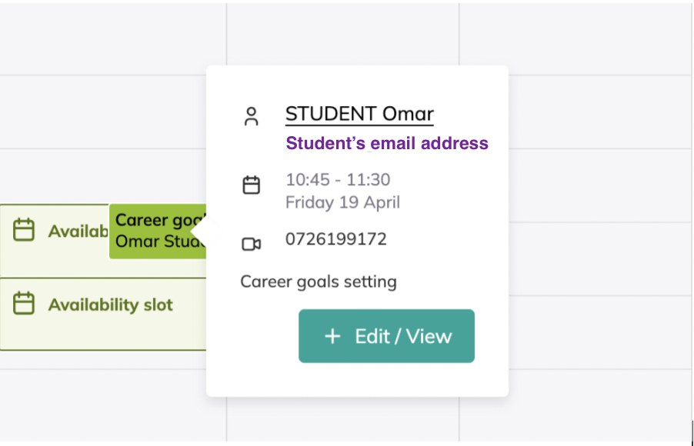Click the Omar Student name in event block
694x446 pixels.
[x=158, y=241]
